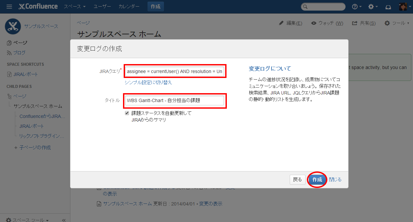Screen dimensions: 413x222
Task: Click the サンプルスペース ホーム page title heading
Action: coord(119,34)
